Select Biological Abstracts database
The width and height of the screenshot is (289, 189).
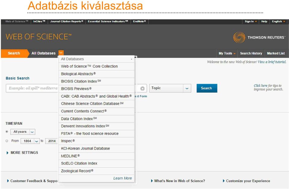(x=96, y=74)
